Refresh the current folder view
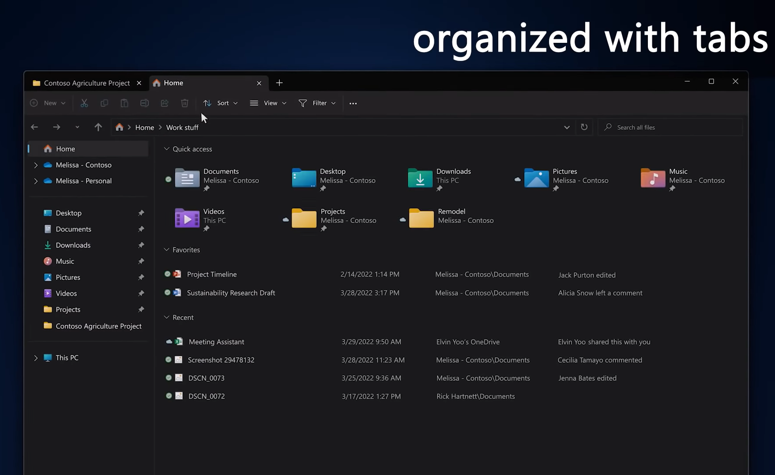 [x=584, y=127]
